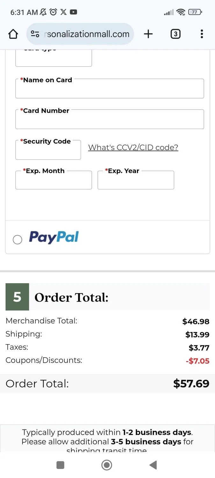Open the browser three-dot menu

202,34
